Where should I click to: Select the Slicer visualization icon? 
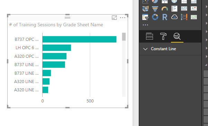point(145,17)
